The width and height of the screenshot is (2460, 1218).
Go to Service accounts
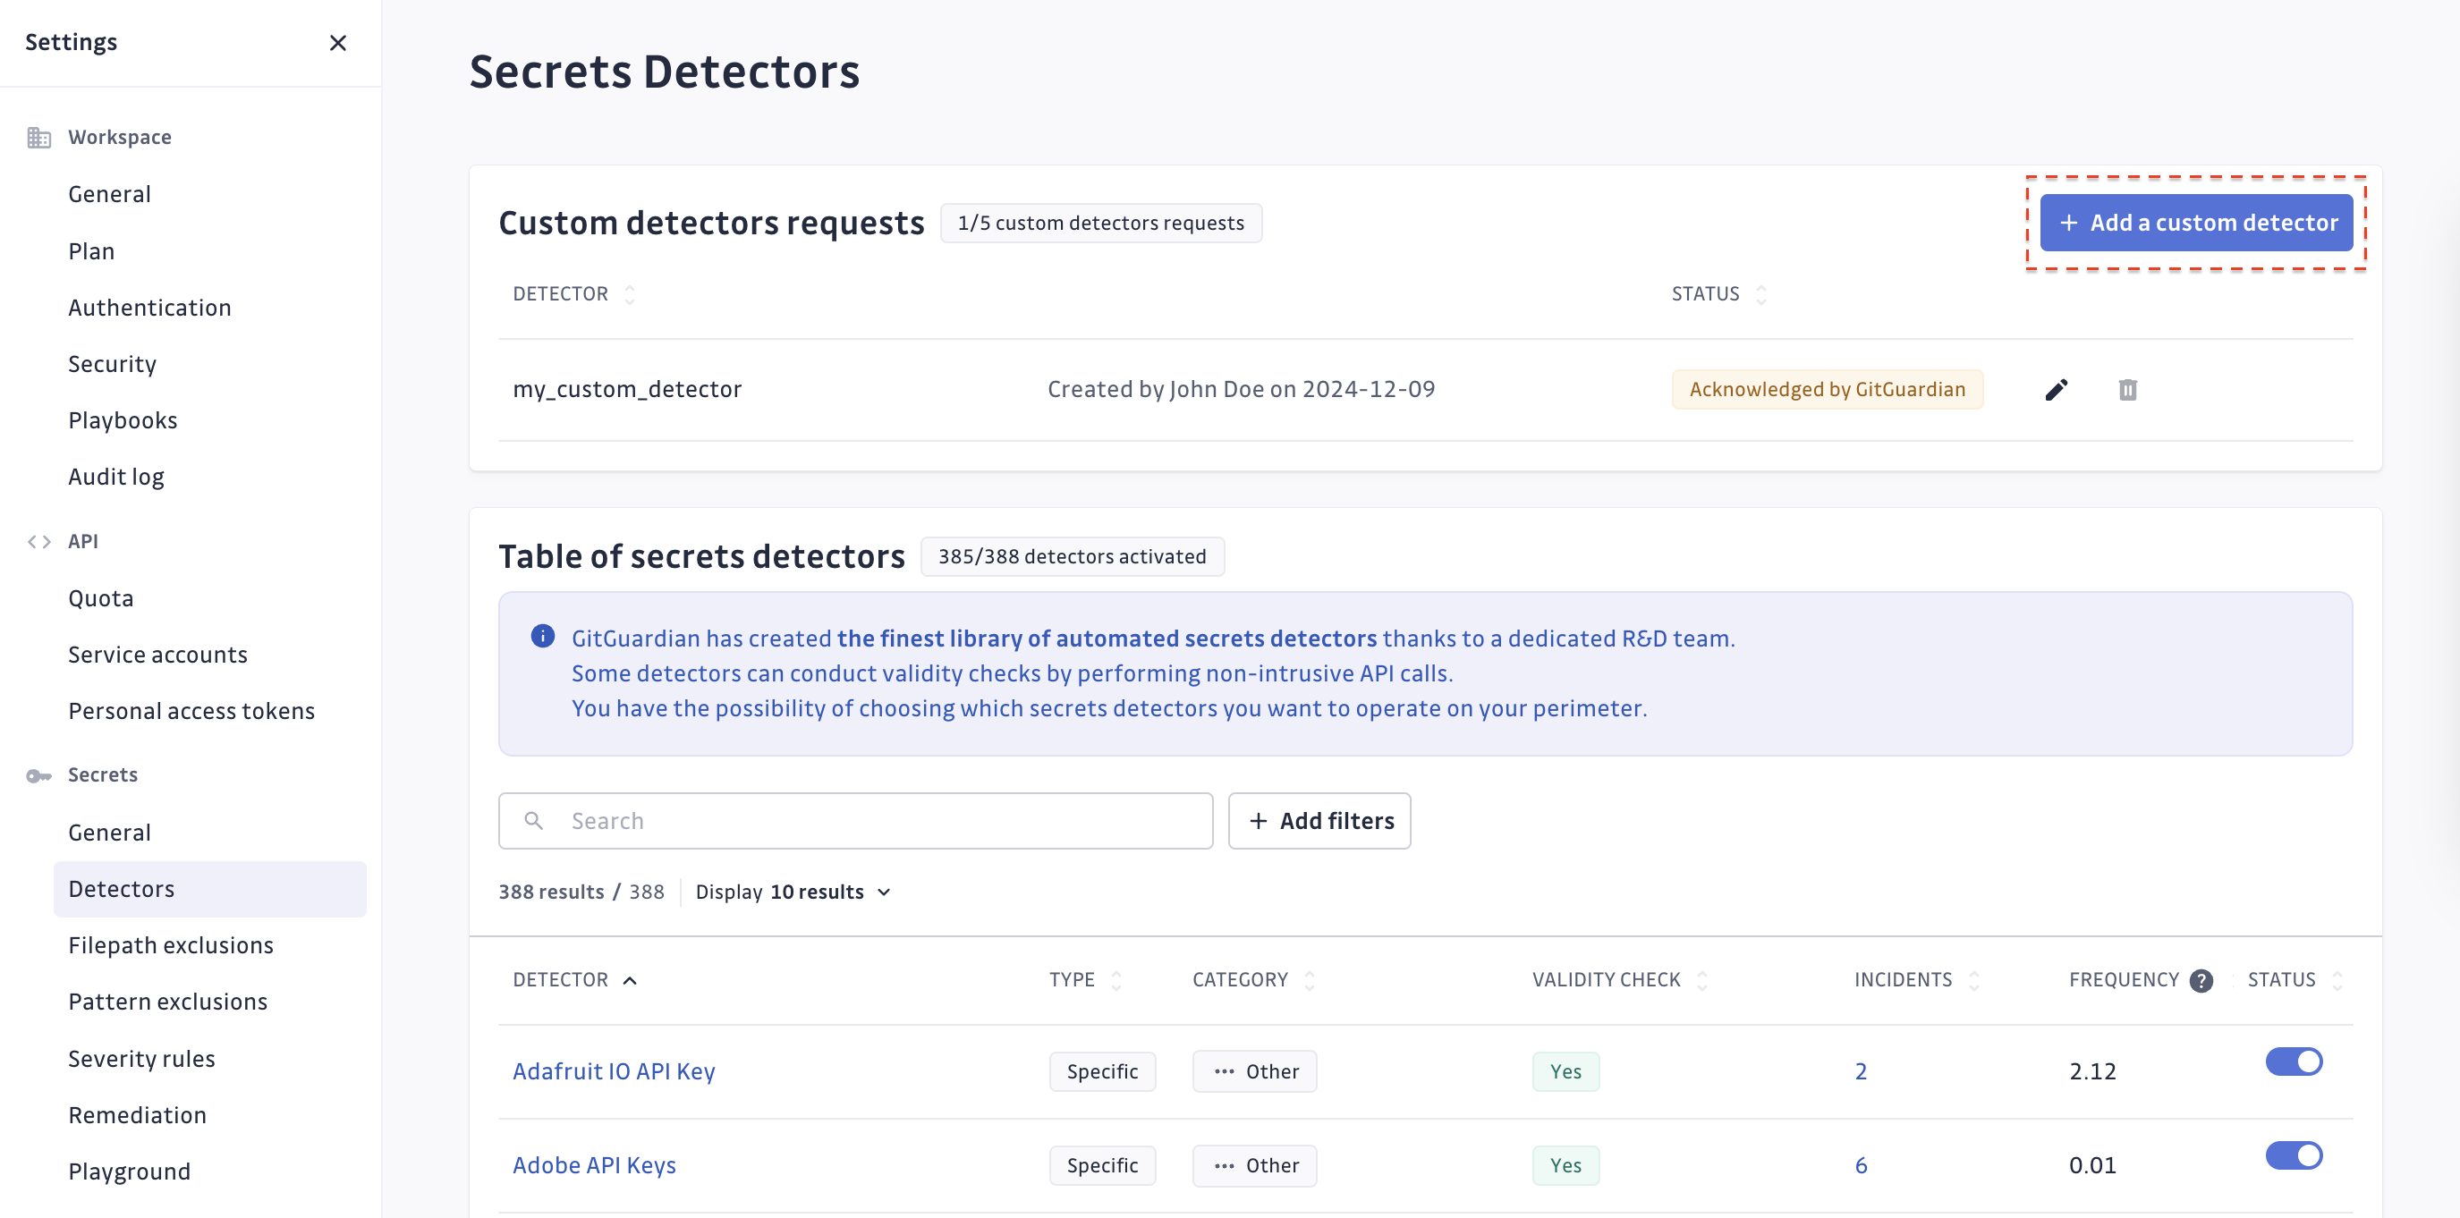pos(157,655)
